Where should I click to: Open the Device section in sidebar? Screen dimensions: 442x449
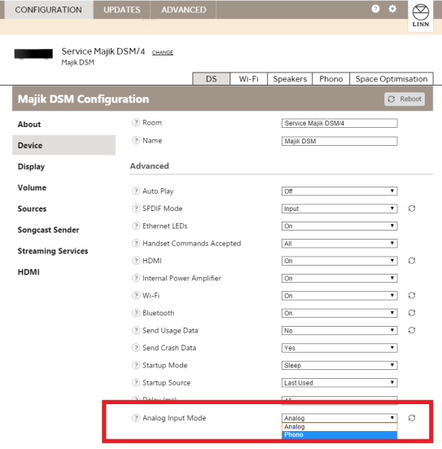(x=63, y=145)
